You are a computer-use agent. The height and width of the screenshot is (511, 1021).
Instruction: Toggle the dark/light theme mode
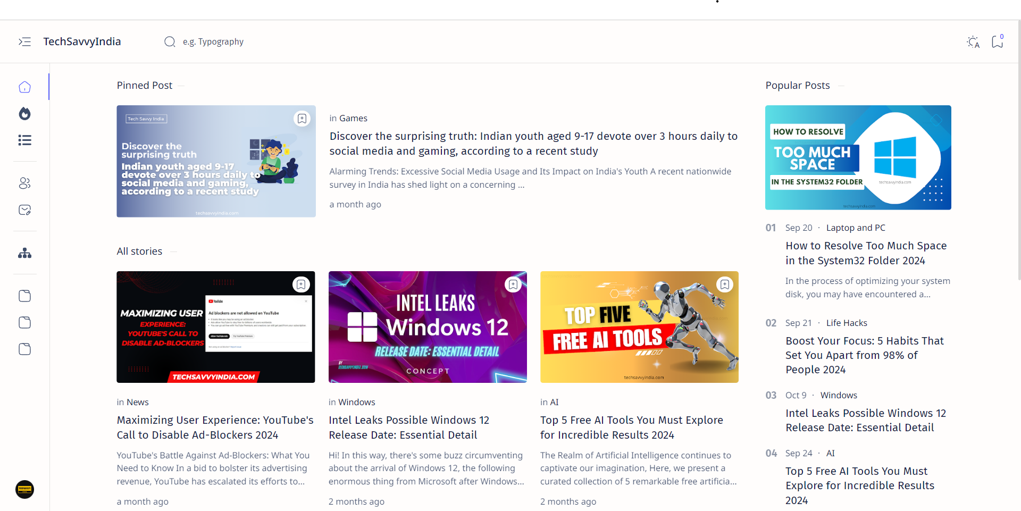click(973, 42)
